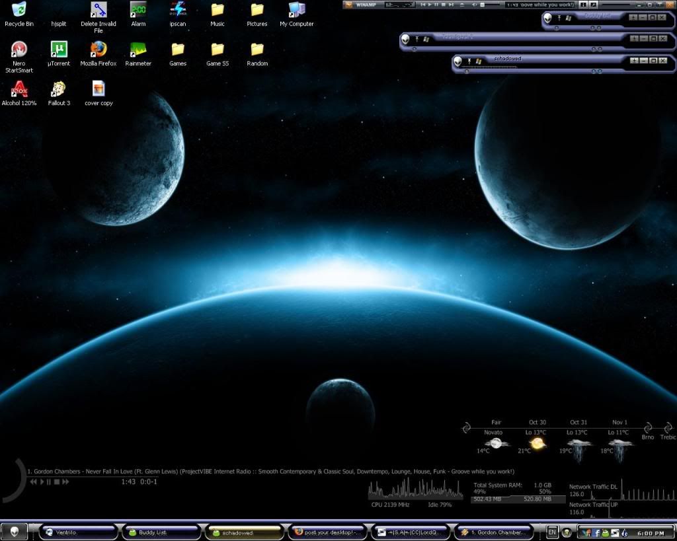The width and height of the screenshot is (677, 541).
Task: Click the alien head Start button
Action: pos(15,532)
